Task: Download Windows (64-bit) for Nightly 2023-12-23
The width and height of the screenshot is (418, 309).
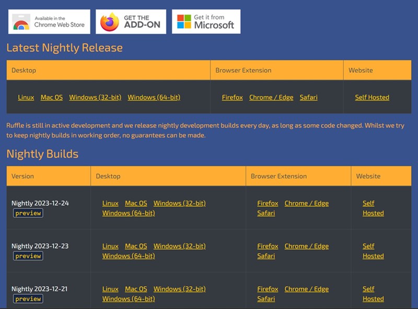Action: (x=129, y=256)
